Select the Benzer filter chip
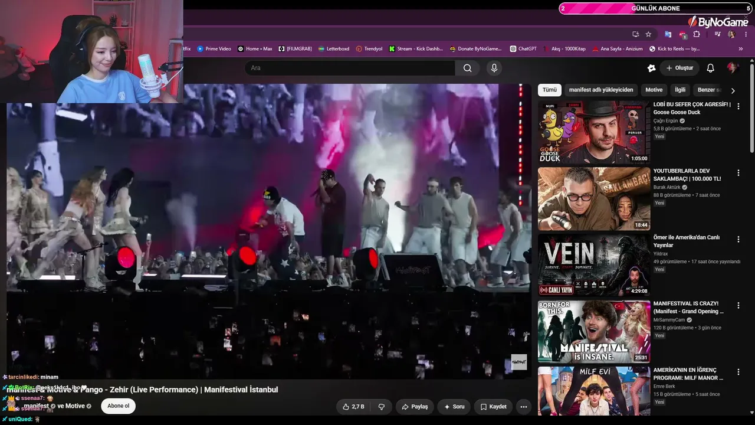This screenshot has height=425, width=755. [709, 90]
